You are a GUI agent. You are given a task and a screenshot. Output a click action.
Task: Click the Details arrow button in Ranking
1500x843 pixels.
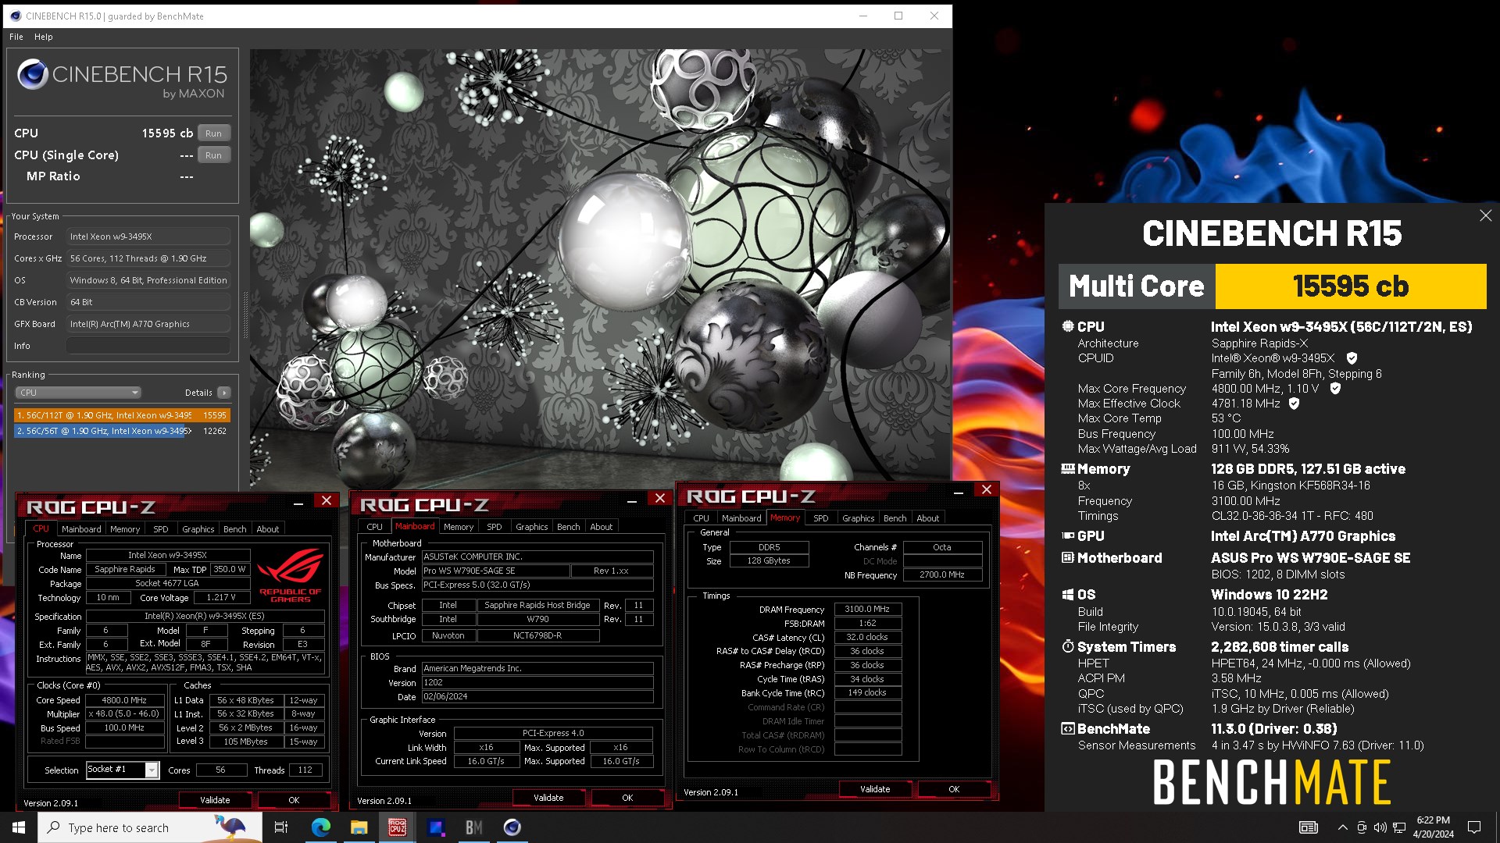pos(224,393)
